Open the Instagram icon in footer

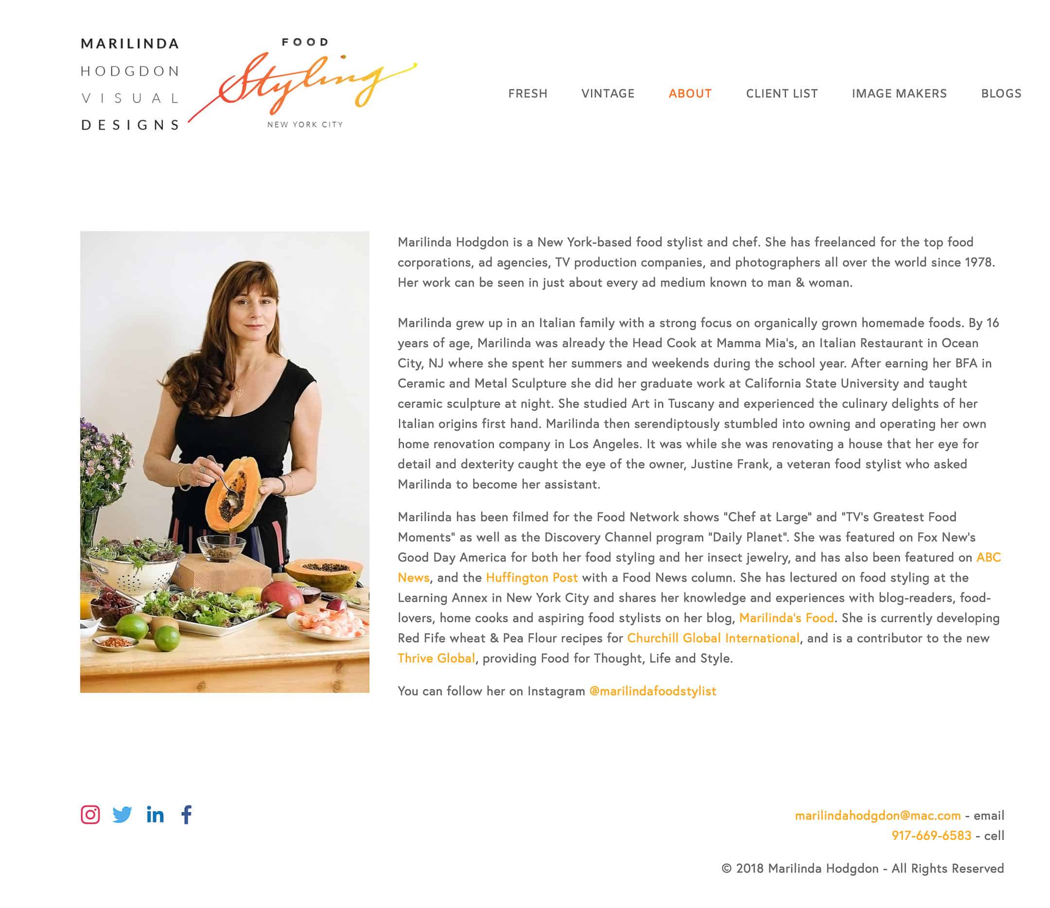click(x=90, y=815)
